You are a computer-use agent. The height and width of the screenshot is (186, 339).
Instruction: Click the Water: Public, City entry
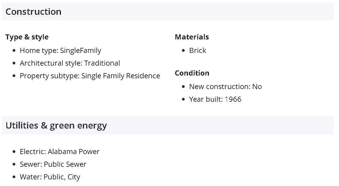(x=50, y=177)
